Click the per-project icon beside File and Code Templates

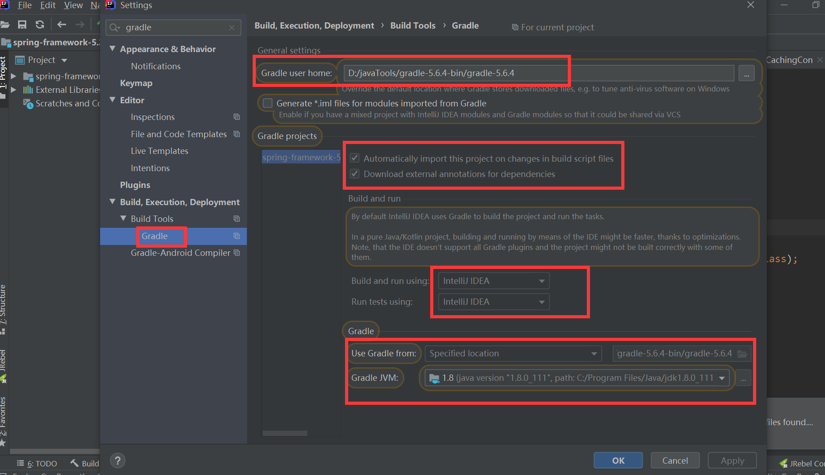coord(236,134)
